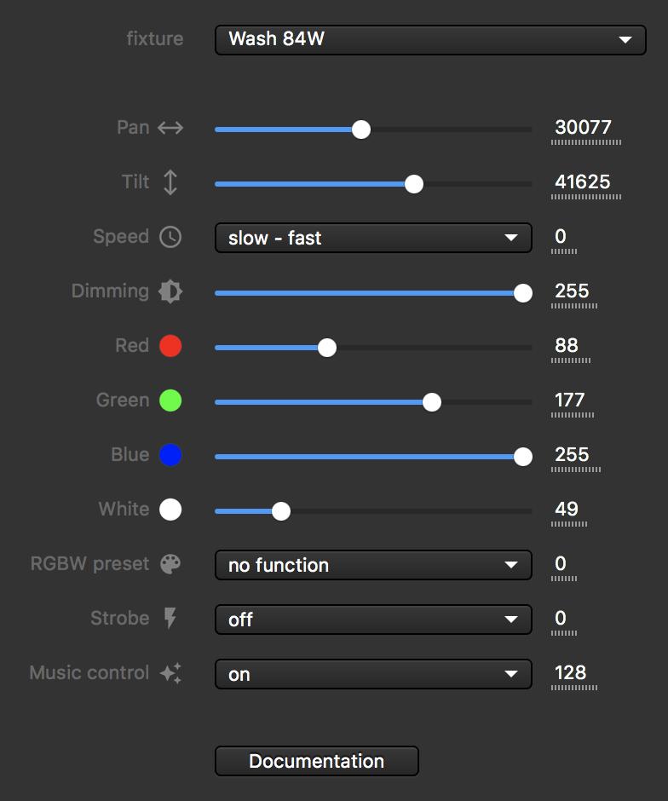The image size is (668, 801).
Task: Click the Tilt value field 41625
Action: tap(583, 182)
